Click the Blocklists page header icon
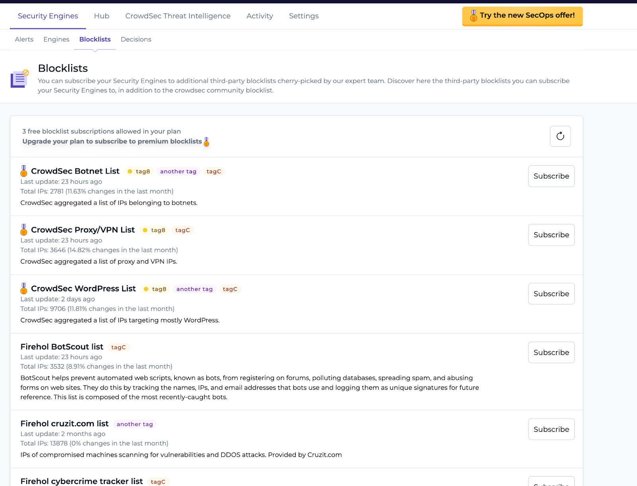Image resolution: width=637 pixels, height=486 pixels. coord(20,79)
